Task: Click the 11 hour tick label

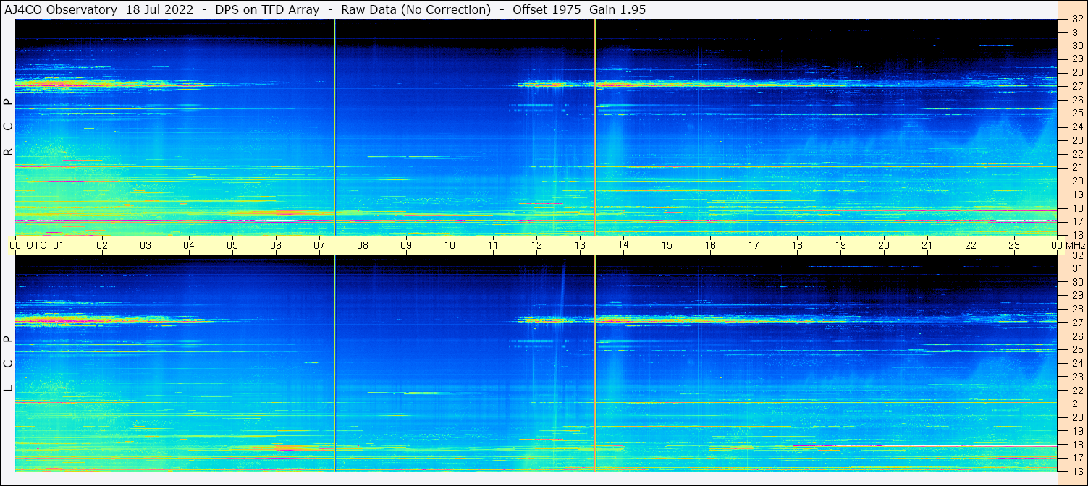Action: (493, 245)
